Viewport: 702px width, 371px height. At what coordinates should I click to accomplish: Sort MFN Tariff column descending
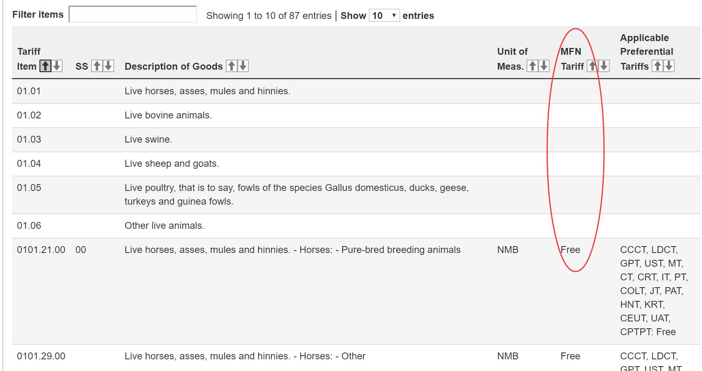click(x=604, y=66)
